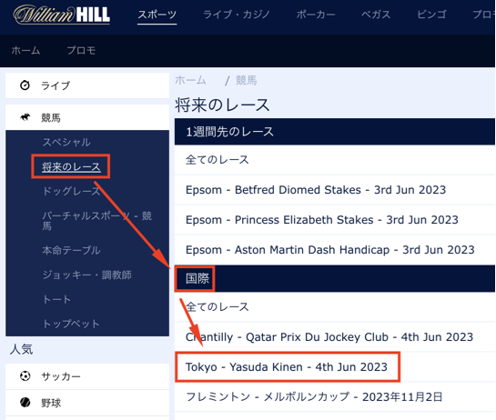Go to ベガス in the header

376,15
